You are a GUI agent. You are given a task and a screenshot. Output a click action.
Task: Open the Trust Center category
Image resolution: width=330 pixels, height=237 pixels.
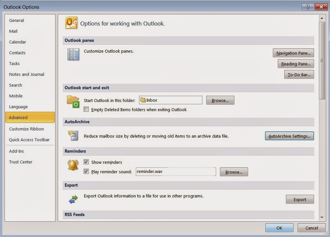click(30, 162)
